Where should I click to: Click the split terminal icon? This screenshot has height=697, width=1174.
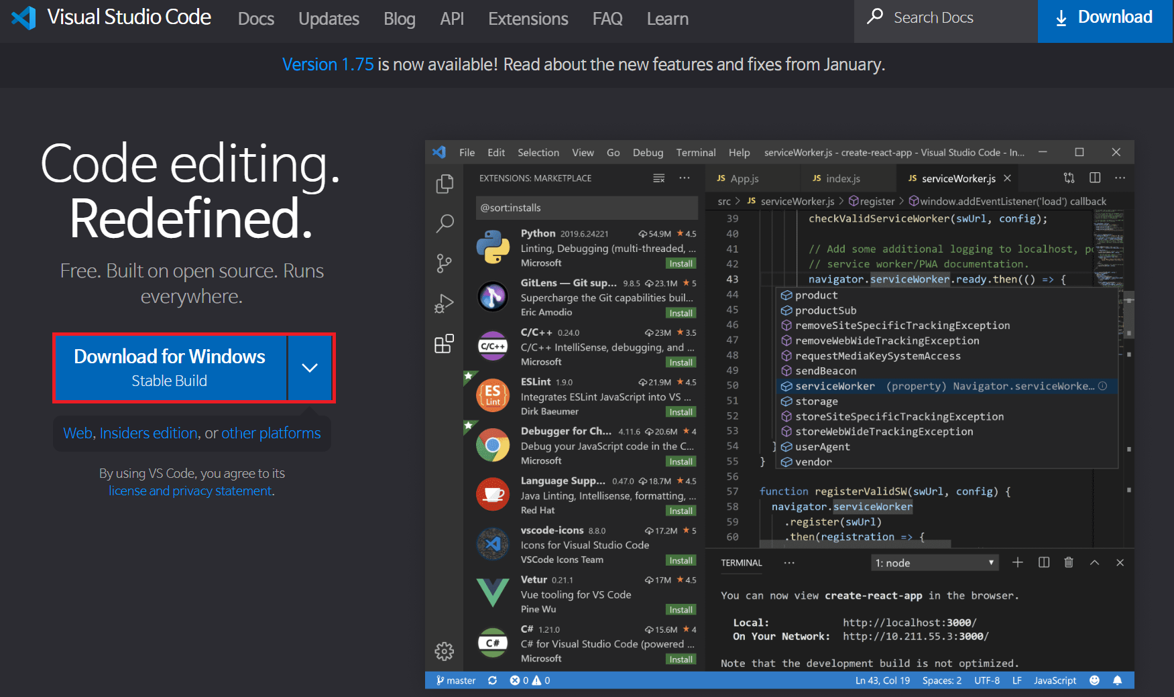pyautogui.click(x=1044, y=562)
